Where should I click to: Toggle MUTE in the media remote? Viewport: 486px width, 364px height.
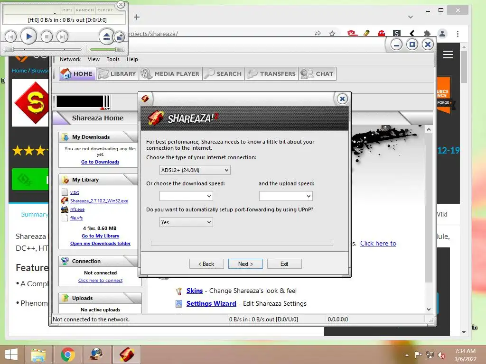tap(67, 10)
